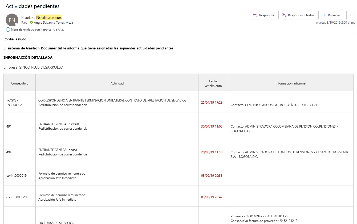Click Responder a todos button
357x224 pixels.
tap(298, 15)
